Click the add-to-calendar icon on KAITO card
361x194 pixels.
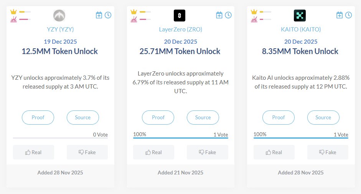[x=340, y=15]
